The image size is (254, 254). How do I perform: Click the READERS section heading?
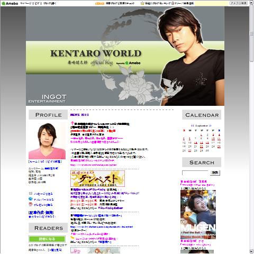[x=48, y=228]
